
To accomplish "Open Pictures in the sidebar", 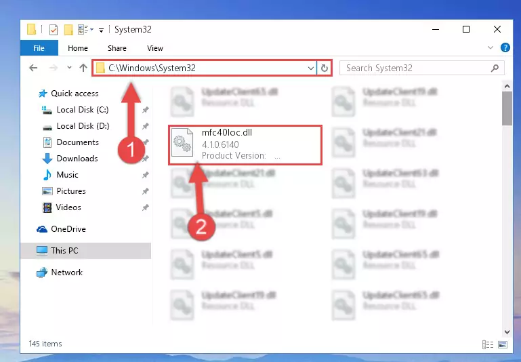I will point(71,191).
